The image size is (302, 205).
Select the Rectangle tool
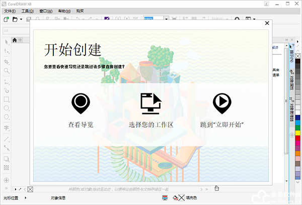[7, 99]
